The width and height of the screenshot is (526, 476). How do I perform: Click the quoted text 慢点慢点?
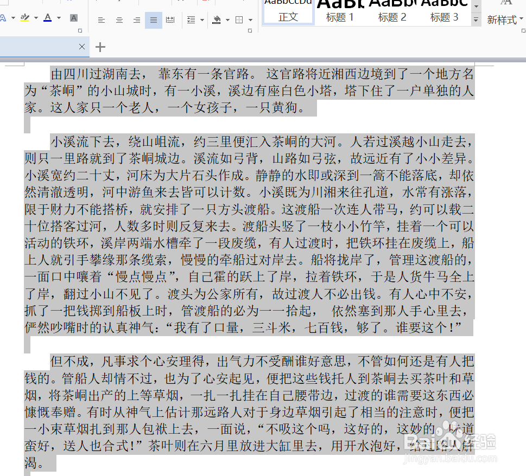(x=141, y=276)
